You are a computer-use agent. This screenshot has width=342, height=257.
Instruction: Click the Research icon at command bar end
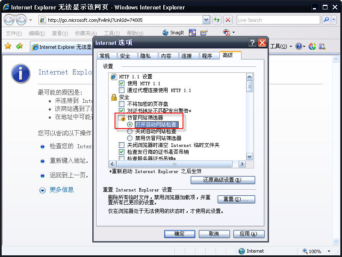click(x=322, y=46)
